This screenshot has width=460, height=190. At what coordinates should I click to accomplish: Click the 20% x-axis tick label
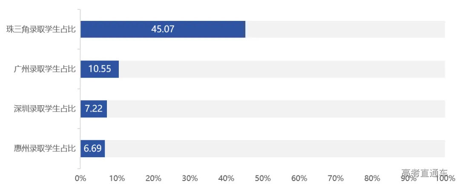click(x=153, y=178)
